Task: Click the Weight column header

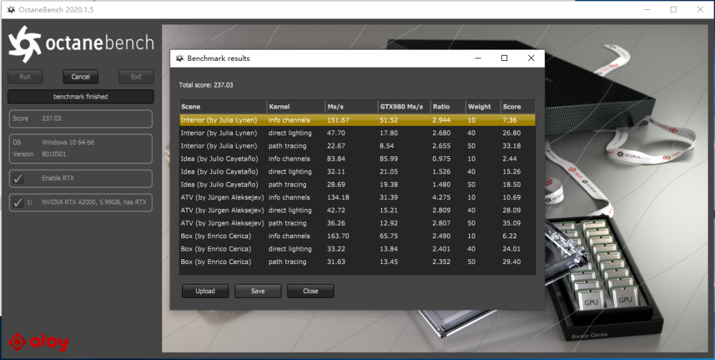Action: 483,107
